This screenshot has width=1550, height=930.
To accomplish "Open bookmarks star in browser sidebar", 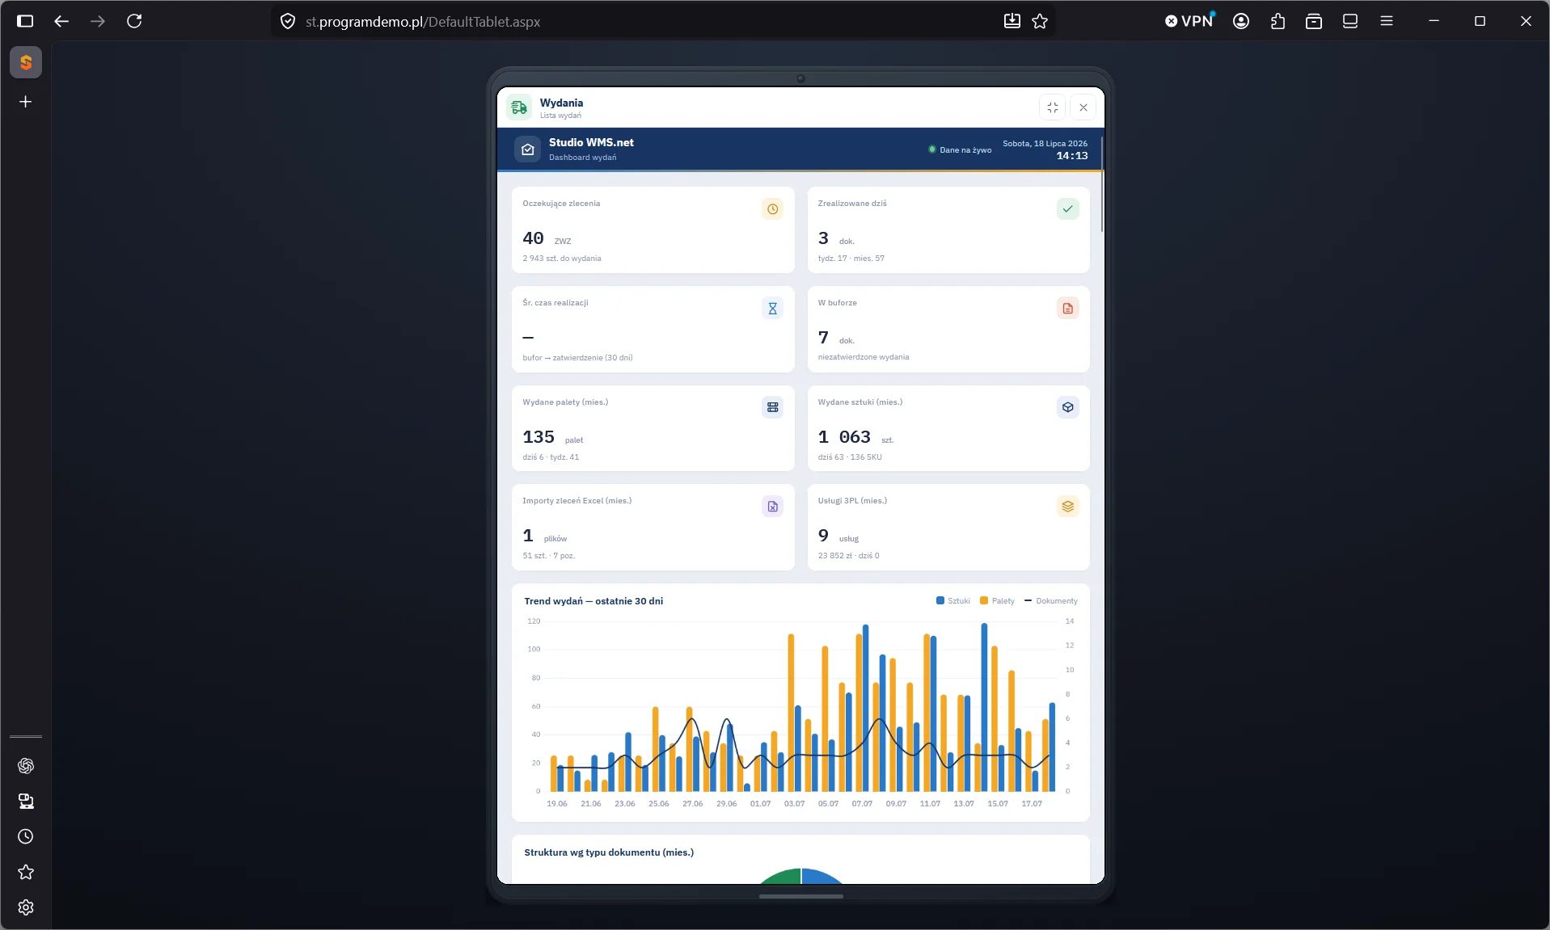I will (x=26, y=873).
